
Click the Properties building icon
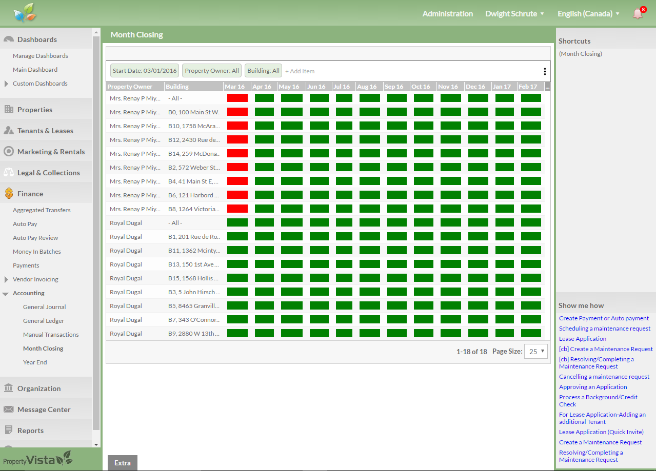(x=8, y=109)
